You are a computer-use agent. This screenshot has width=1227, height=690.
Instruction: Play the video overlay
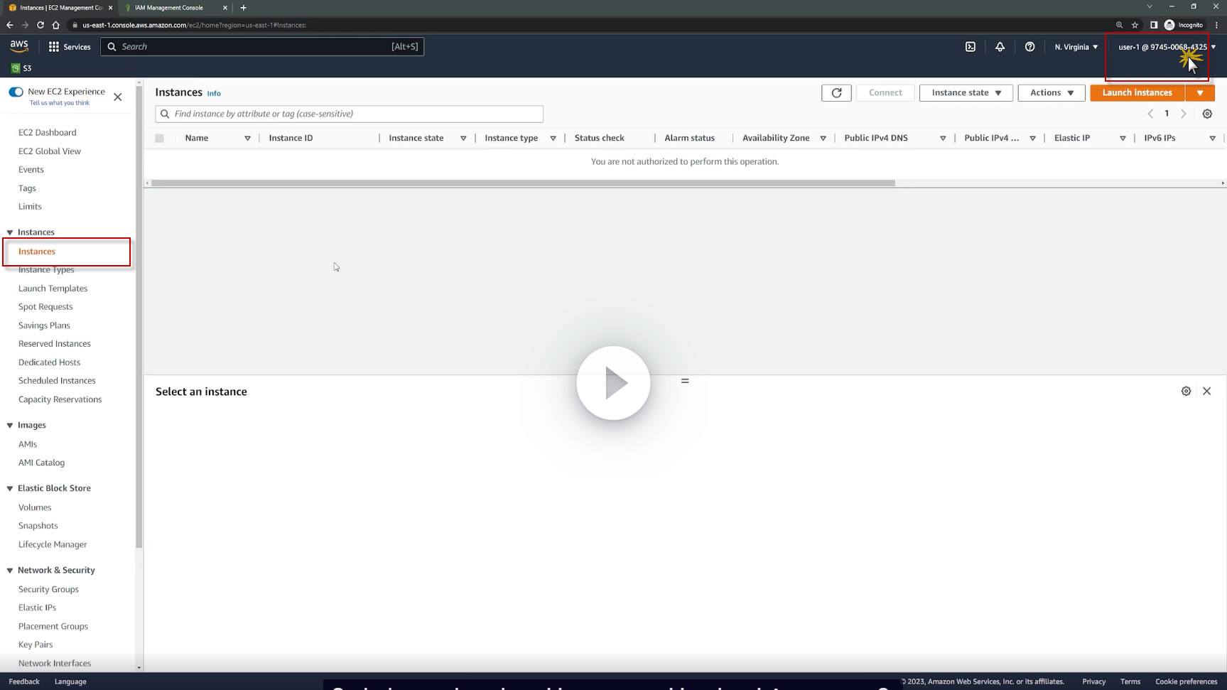613,383
